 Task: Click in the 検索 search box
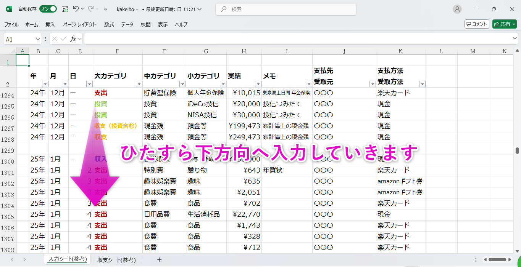tap(286, 9)
